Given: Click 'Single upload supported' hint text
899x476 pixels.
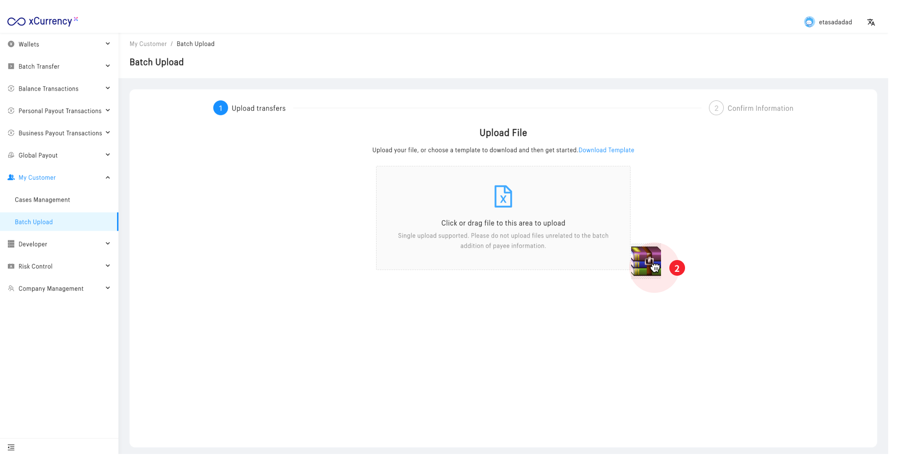Looking at the screenshot, I should (x=503, y=241).
